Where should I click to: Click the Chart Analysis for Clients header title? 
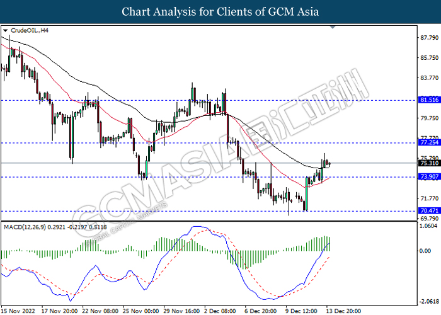(x=220, y=12)
